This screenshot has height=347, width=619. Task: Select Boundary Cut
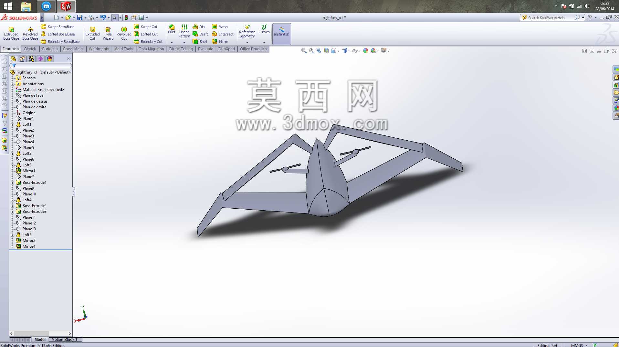[148, 42]
